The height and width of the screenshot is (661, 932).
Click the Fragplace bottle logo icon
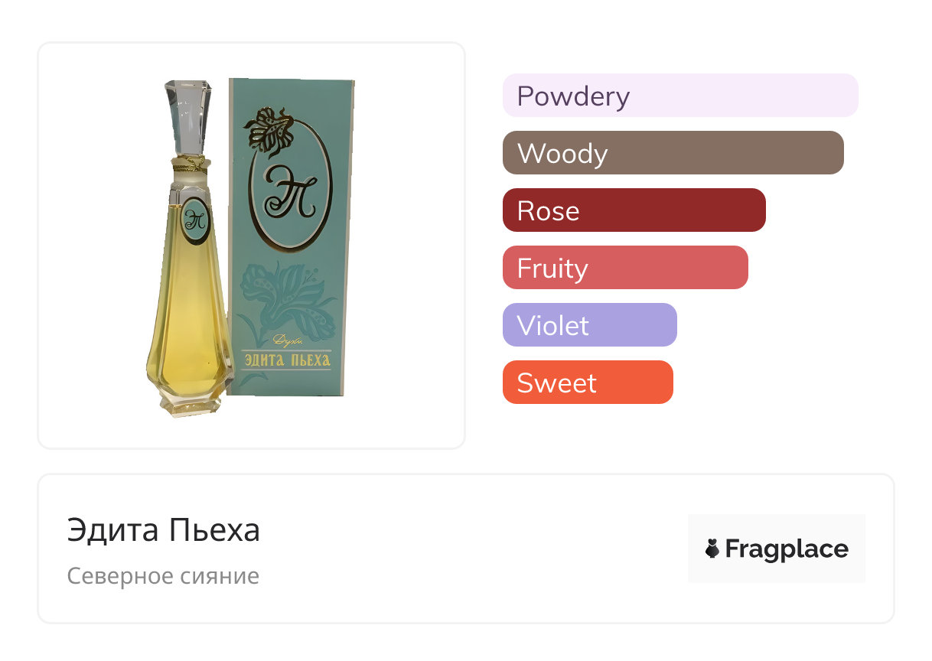[x=713, y=549]
